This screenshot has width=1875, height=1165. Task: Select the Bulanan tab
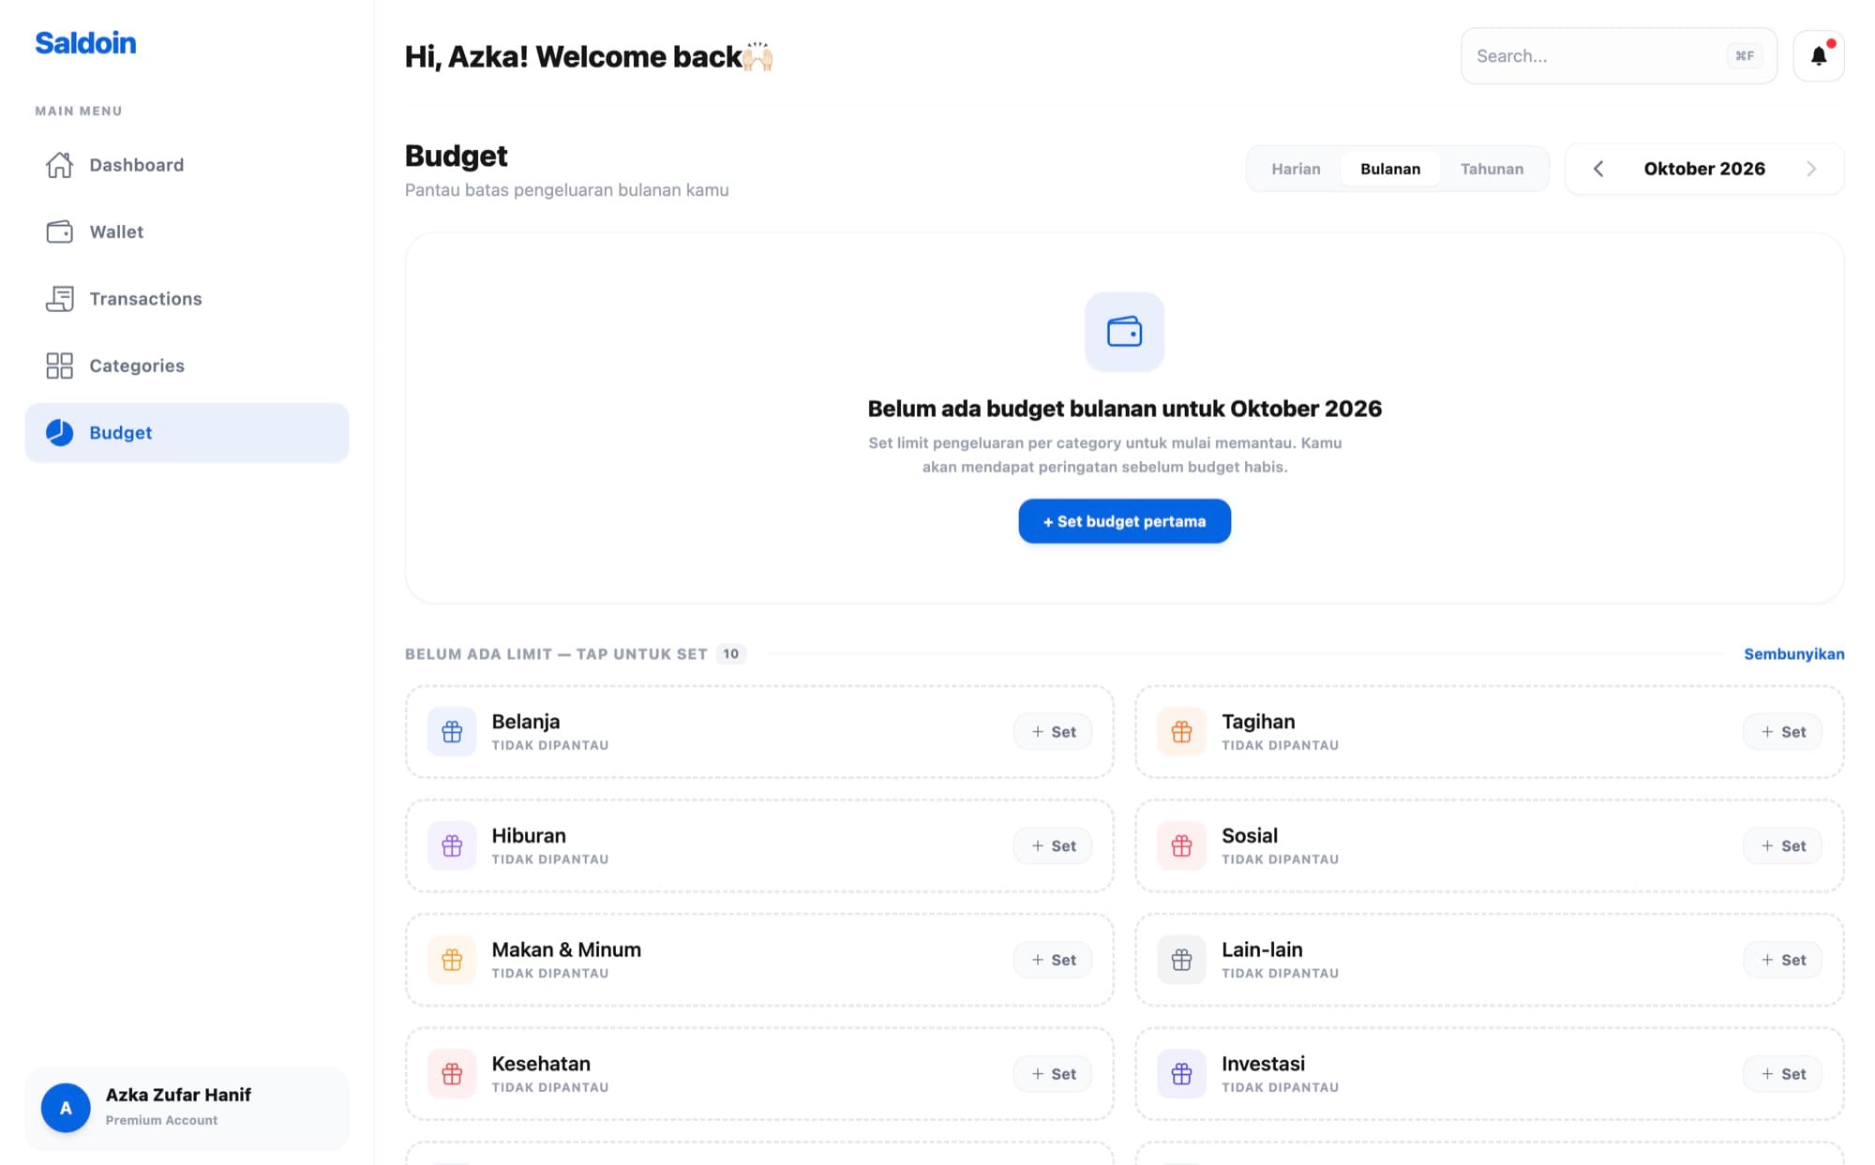coord(1390,169)
